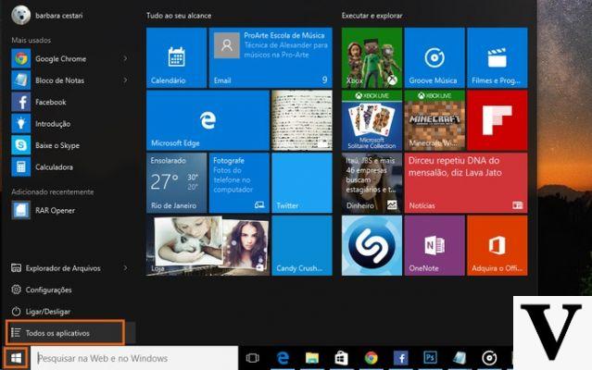Open Microsoft Solitaire Collection tile
Image resolution: width=592 pixels, height=370 pixels.
(372, 120)
